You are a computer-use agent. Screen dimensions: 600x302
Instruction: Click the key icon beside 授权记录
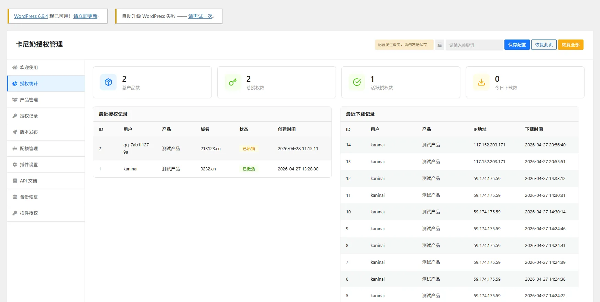(15, 116)
